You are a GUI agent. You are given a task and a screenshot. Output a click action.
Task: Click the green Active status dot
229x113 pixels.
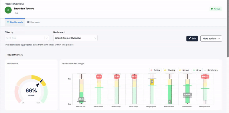point(212,9)
